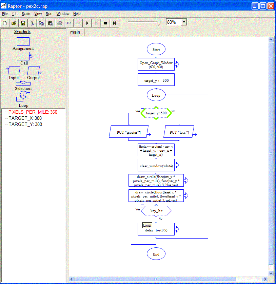
Task: Click the horizontal scrollbar thumb
Action: click(x=155, y=279)
